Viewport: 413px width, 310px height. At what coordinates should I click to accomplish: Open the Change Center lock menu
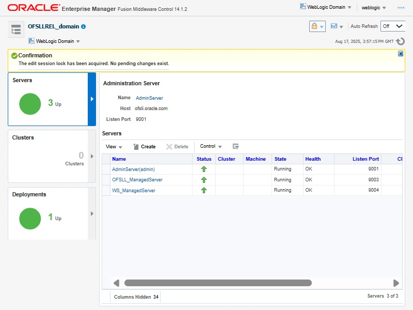pyautogui.click(x=317, y=26)
